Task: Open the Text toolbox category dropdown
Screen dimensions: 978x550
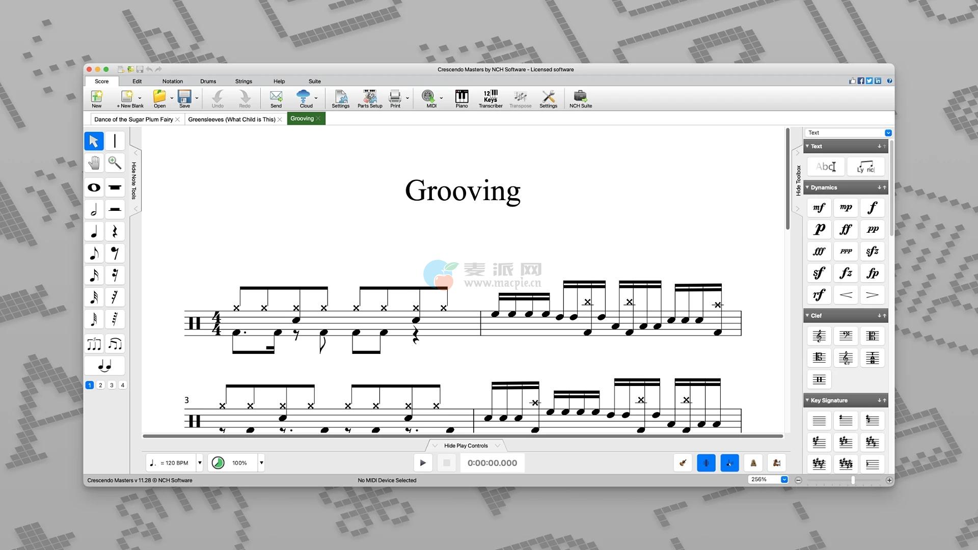Action: click(x=888, y=133)
